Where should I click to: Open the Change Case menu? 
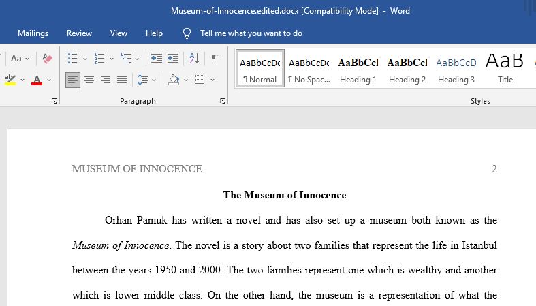click(20, 59)
